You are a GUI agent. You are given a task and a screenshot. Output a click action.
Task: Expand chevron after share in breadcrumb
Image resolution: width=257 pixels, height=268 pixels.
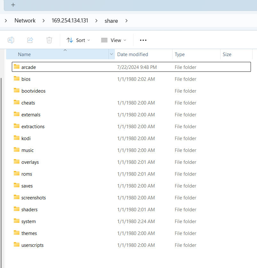pyautogui.click(x=126, y=21)
